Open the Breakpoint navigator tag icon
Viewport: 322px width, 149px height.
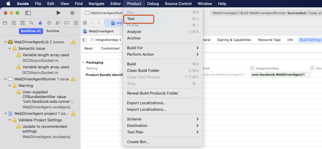(67, 23)
